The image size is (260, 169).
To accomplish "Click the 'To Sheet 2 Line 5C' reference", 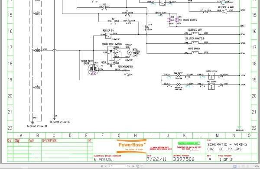I will tap(60, 122).
